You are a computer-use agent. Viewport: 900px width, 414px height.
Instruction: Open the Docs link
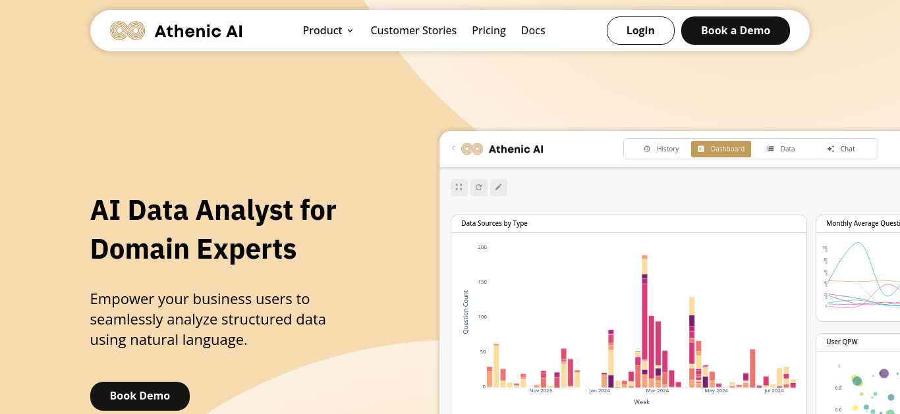[x=533, y=30]
